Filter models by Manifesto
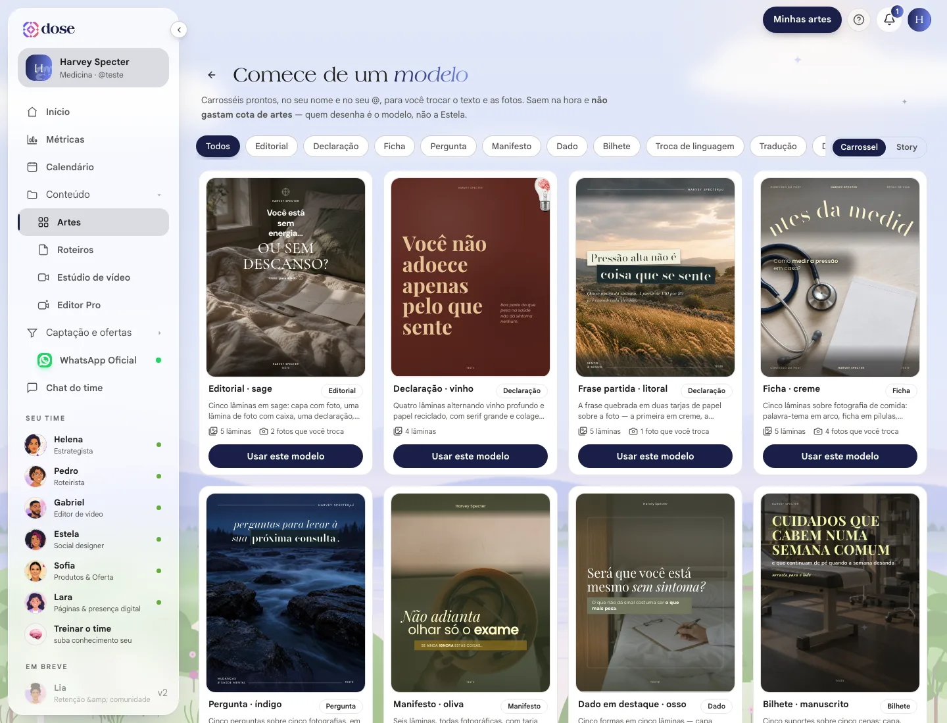This screenshot has width=947, height=723. click(x=512, y=147)
